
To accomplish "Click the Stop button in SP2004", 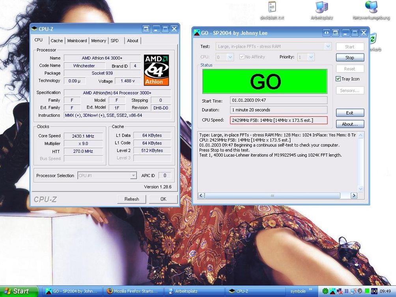I will [350, 58].
